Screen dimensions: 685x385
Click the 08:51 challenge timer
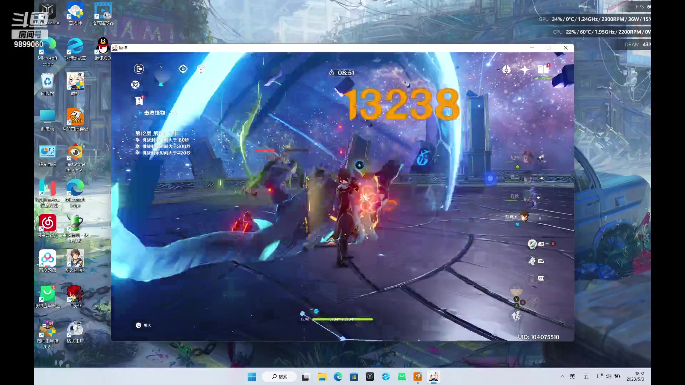342,73
